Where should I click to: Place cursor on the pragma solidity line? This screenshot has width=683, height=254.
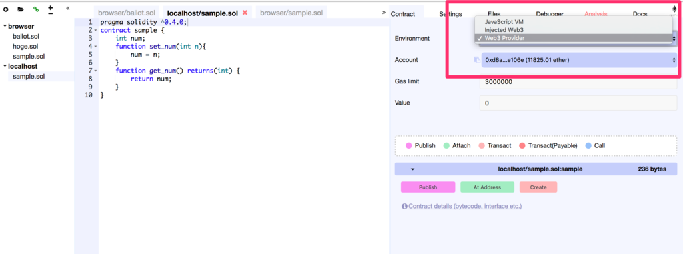(x=144, y=22)
